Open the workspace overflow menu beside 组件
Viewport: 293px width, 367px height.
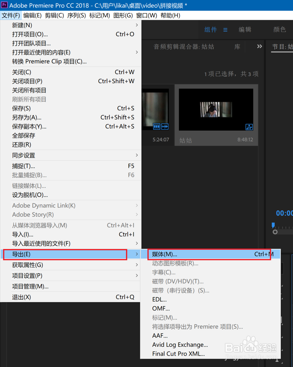(x=225, y=30)
